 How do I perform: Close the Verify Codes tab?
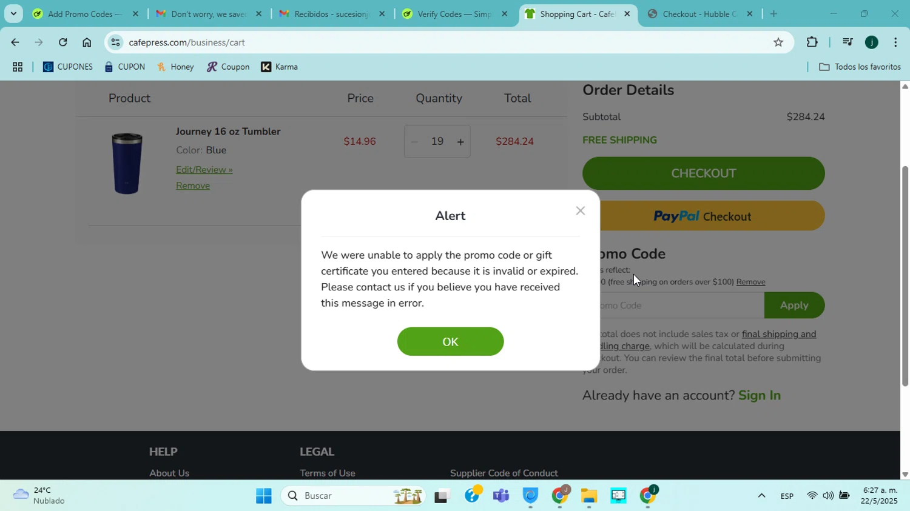504,14
